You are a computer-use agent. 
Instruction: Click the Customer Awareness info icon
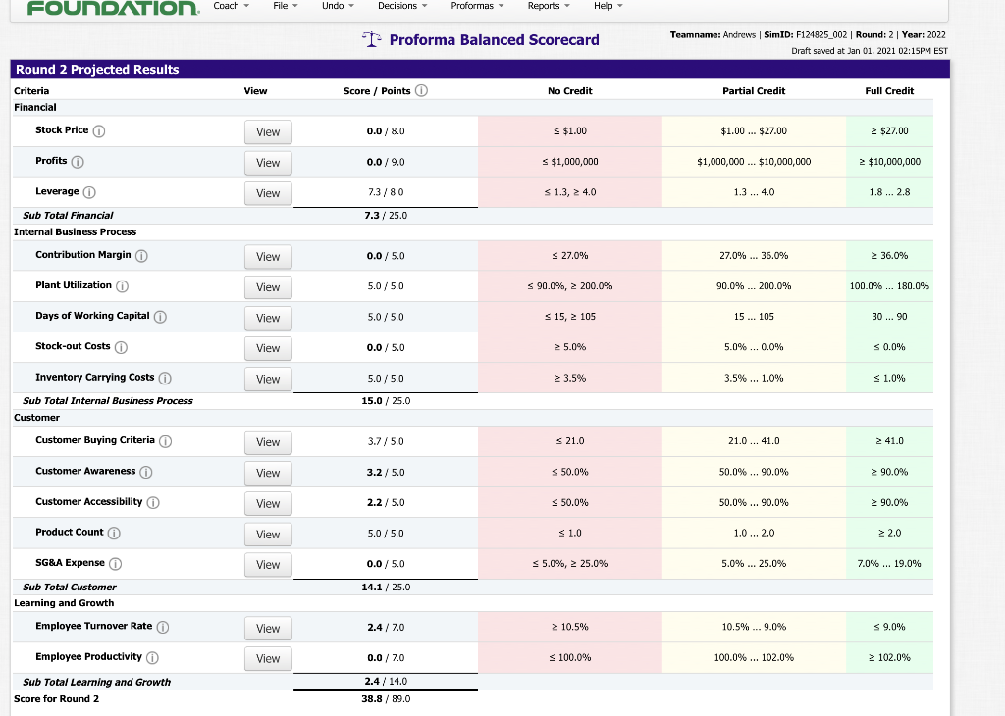[x=147, y=473]
